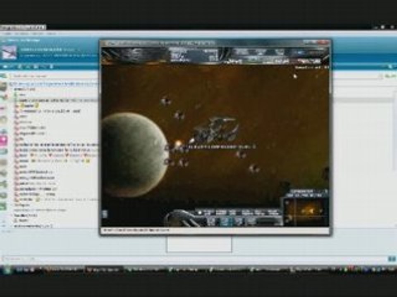The height and width of the screenshot is (297, 397).
Task: Focus the Messenger contact search field
Action: [x=53, y=76]
